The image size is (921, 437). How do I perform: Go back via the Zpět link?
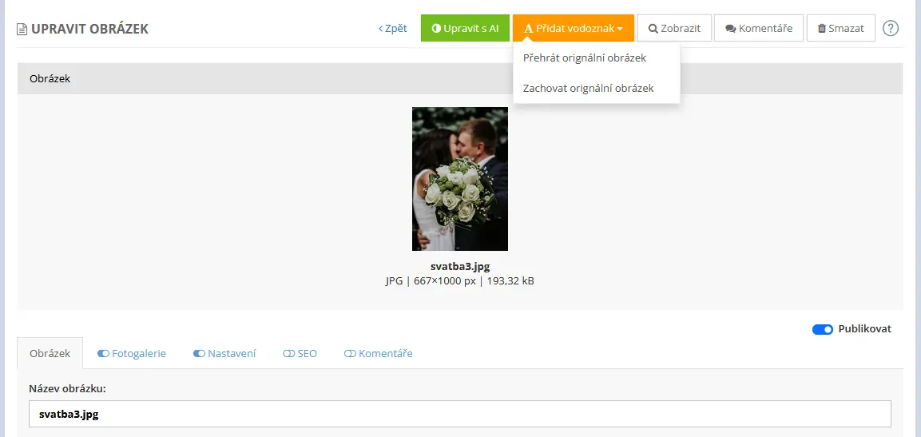[x=393, y=28]
